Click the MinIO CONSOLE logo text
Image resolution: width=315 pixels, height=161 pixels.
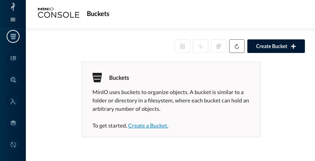(59, 14)
